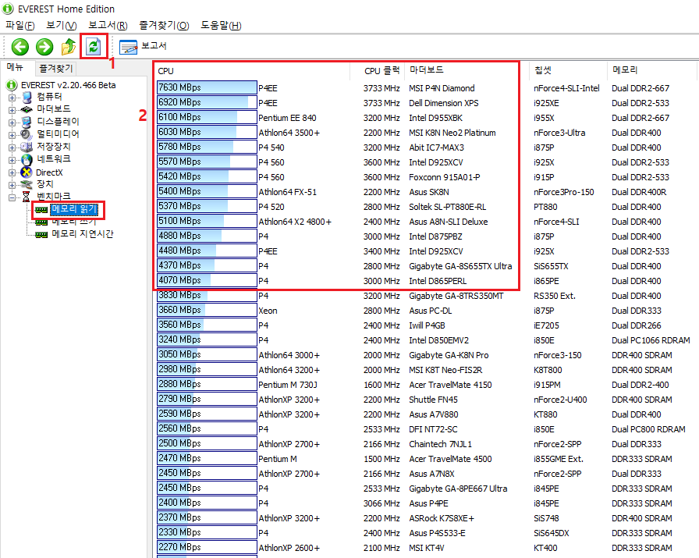
Task: Click the 장치 devices icon in the tree
Action: coord(27,184)
